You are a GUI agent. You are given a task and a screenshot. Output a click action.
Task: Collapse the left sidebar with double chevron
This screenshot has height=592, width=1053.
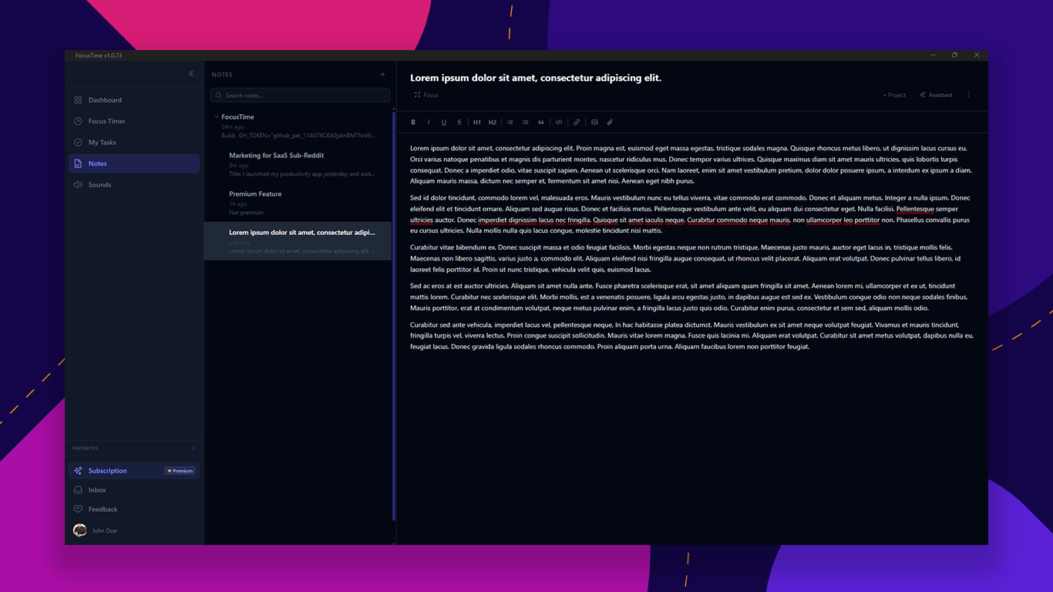click(191, 74)
